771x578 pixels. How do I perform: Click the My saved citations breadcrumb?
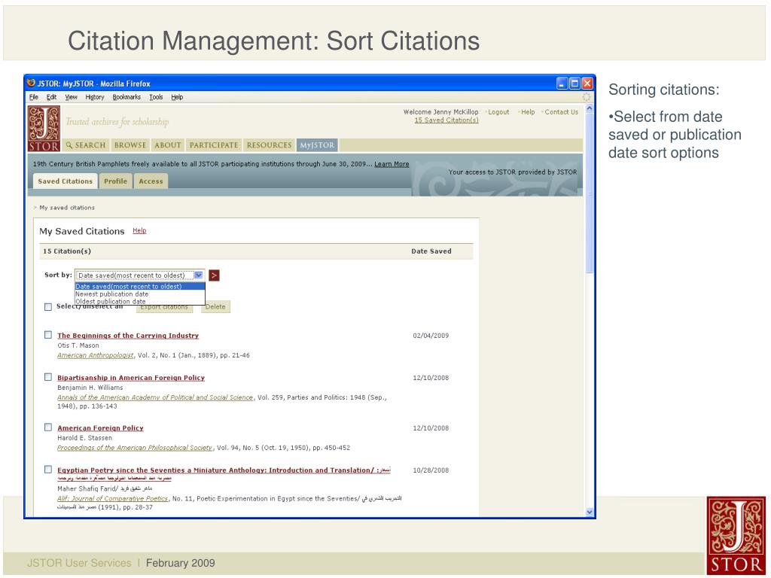point(67,208)
